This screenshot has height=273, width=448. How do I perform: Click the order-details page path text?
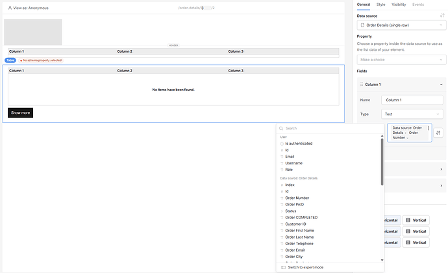point(196,8)
